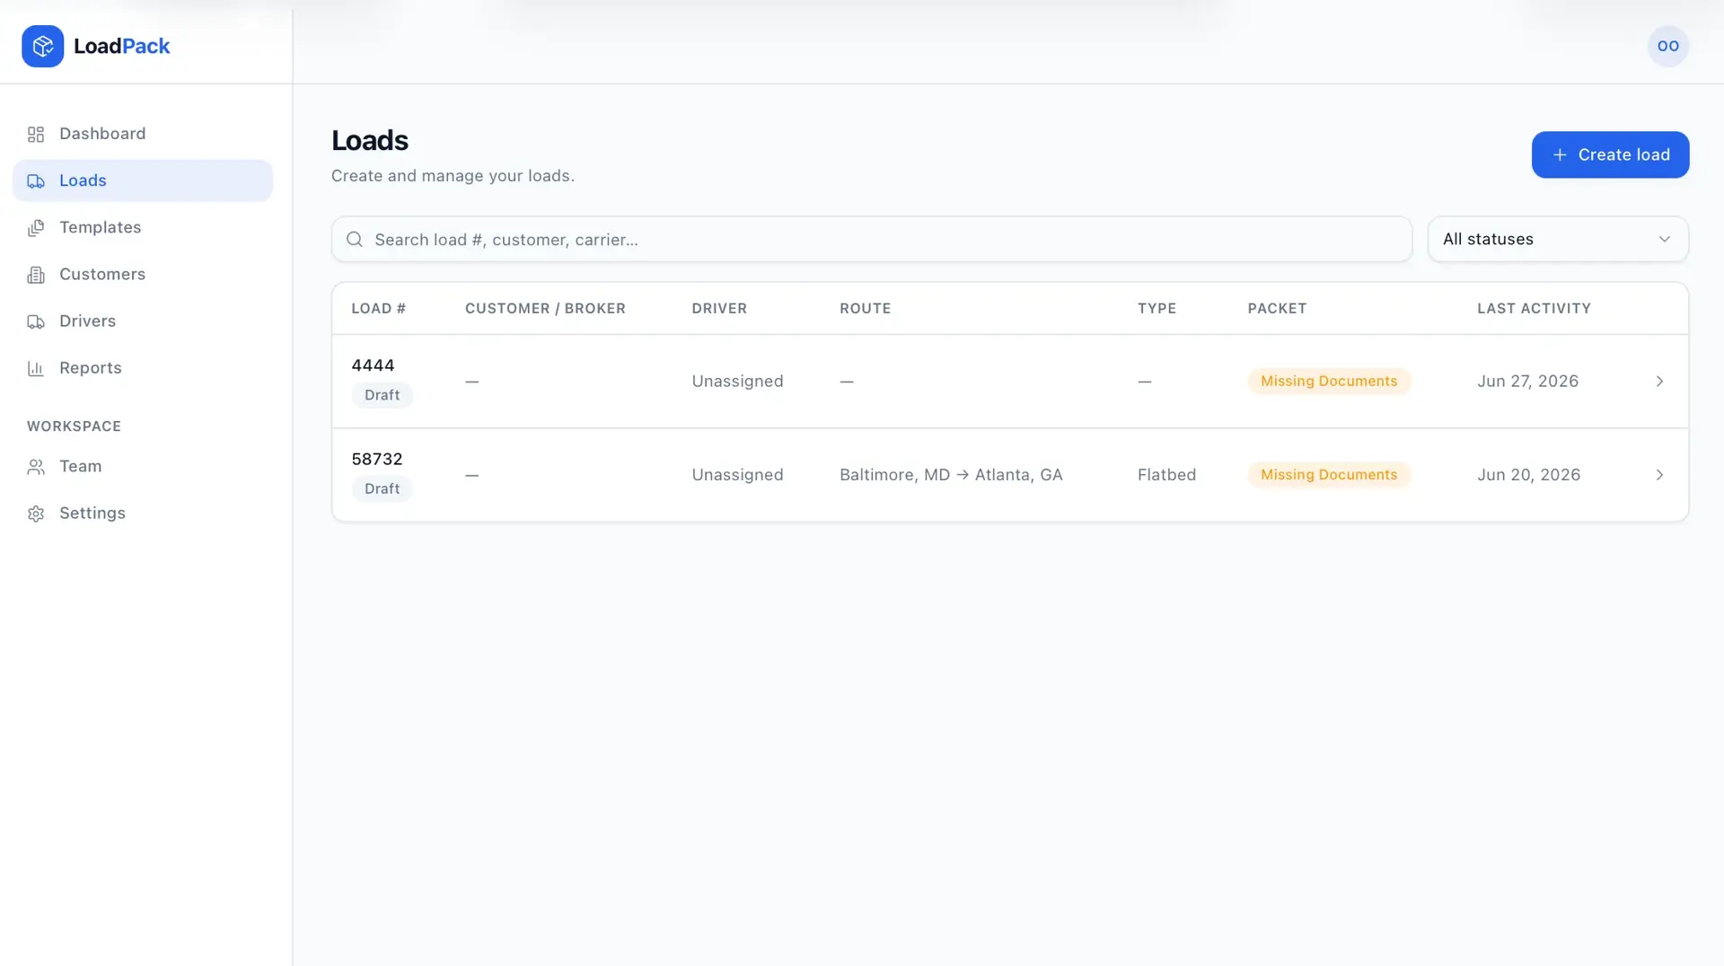Click the Baltimore, MD → Atlanta, GA route

point(951,474)
